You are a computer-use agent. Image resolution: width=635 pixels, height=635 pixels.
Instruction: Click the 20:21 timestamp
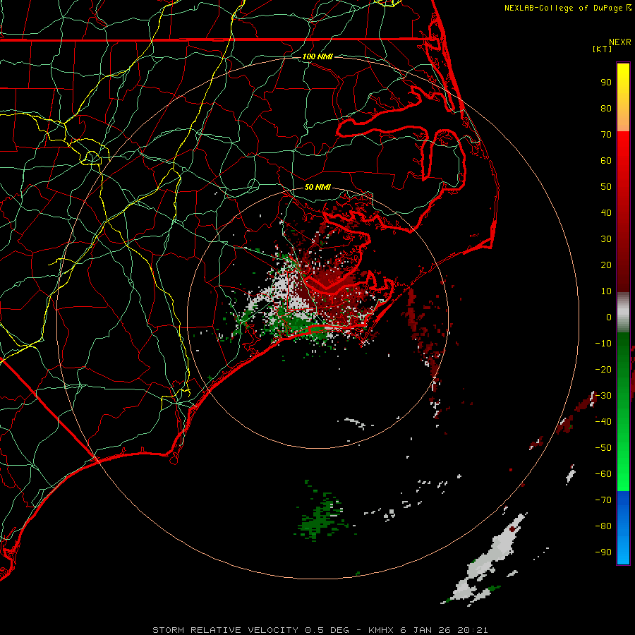(473, 630)
